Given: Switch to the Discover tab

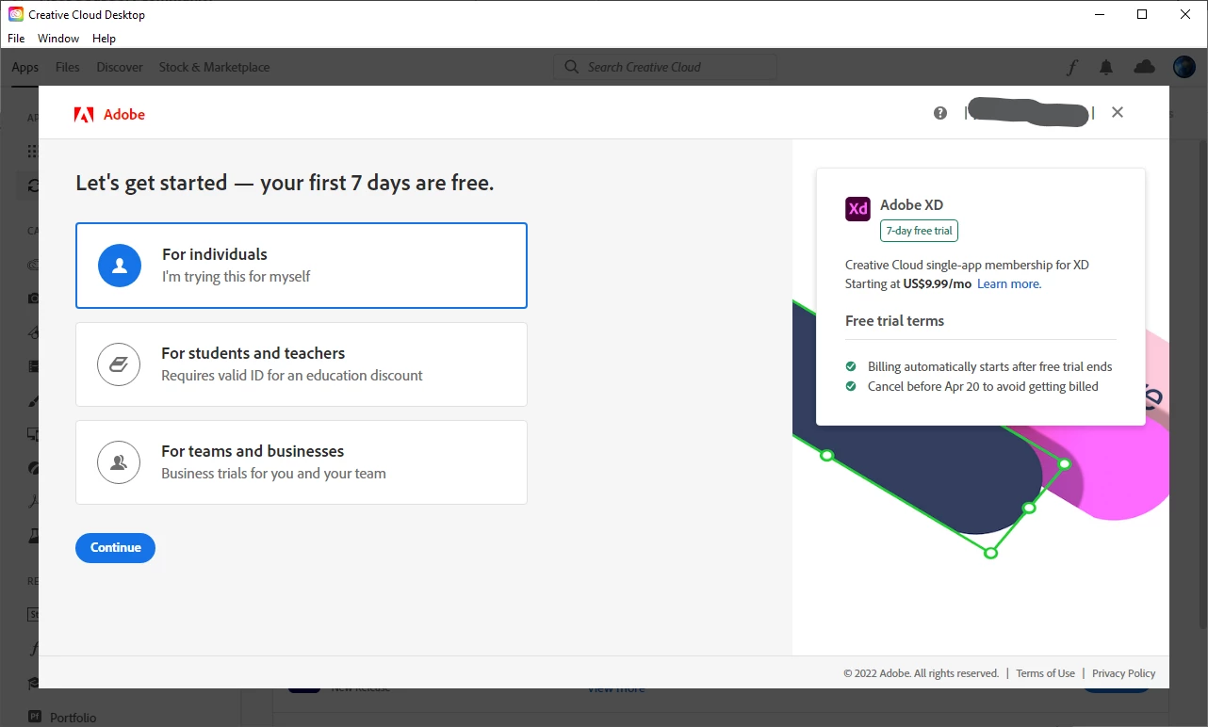Looking at the screenshot, I should click(120, 67).
